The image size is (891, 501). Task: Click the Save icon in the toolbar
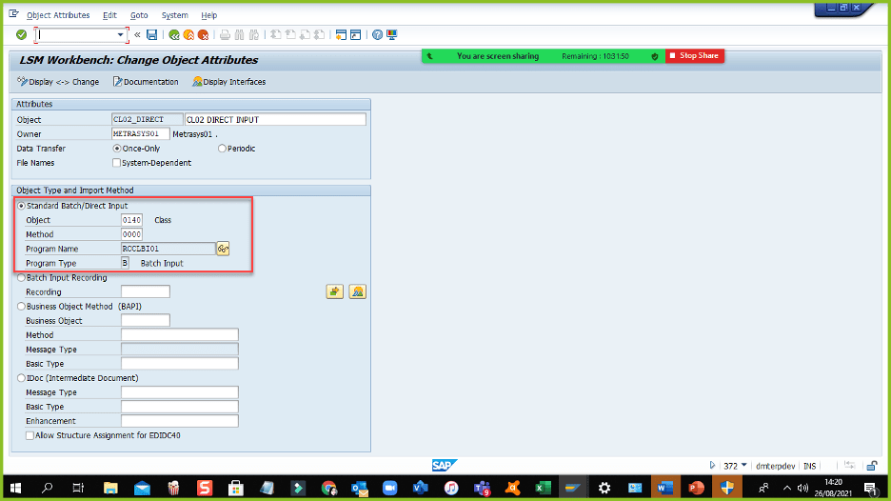[152, 35]
